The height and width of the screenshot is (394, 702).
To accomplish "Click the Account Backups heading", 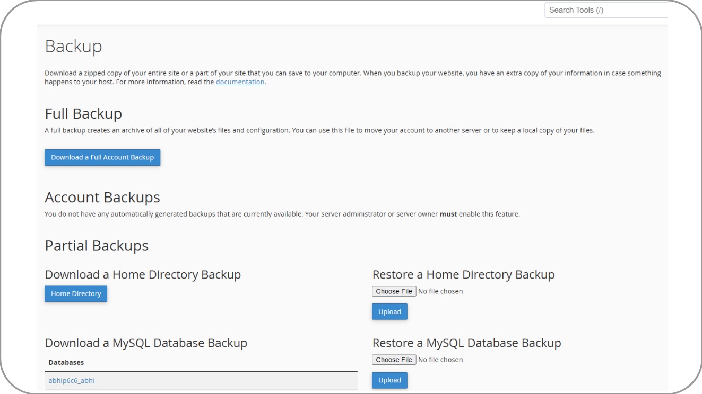I will click(x=102, y=198).
